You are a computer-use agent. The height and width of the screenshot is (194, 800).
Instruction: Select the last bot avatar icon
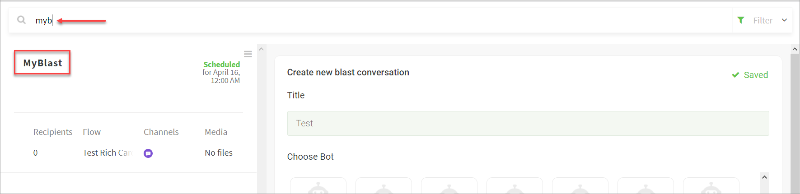tap(711, 186)
